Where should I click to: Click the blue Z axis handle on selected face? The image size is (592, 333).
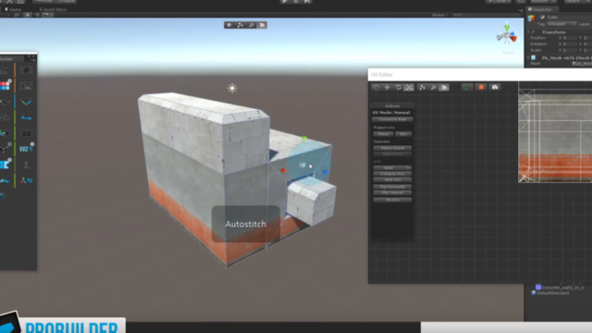tap(325, 173)
